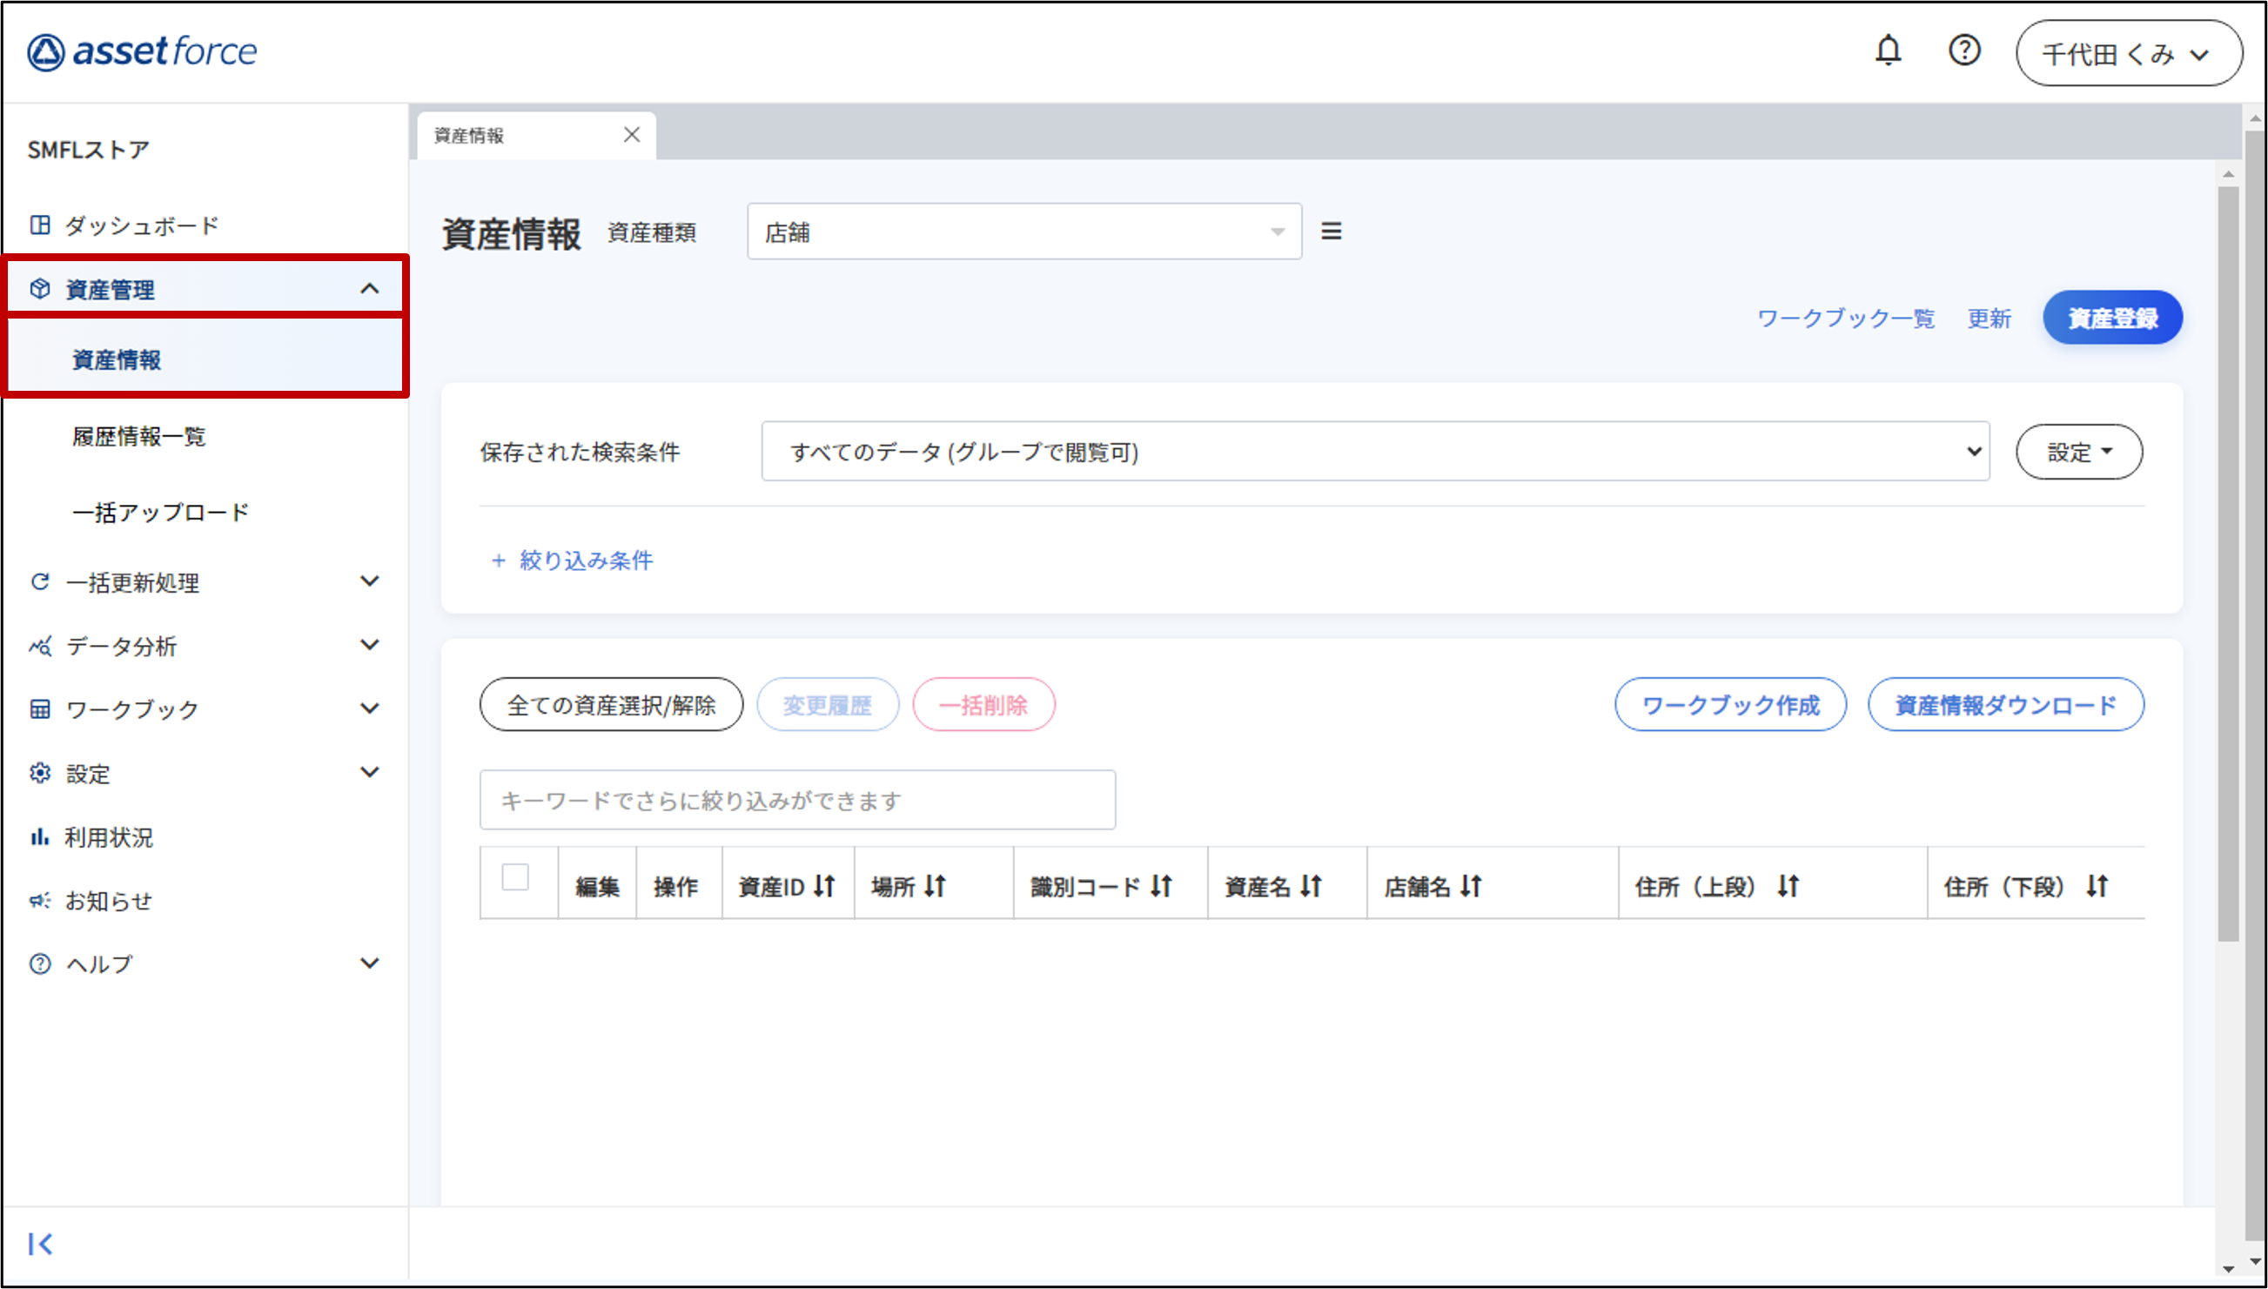Image resolution: width=2268 pixels, height=1289 pixels.
Task: Click the help question mark icon in header
Action: (x=1963, y=50)
